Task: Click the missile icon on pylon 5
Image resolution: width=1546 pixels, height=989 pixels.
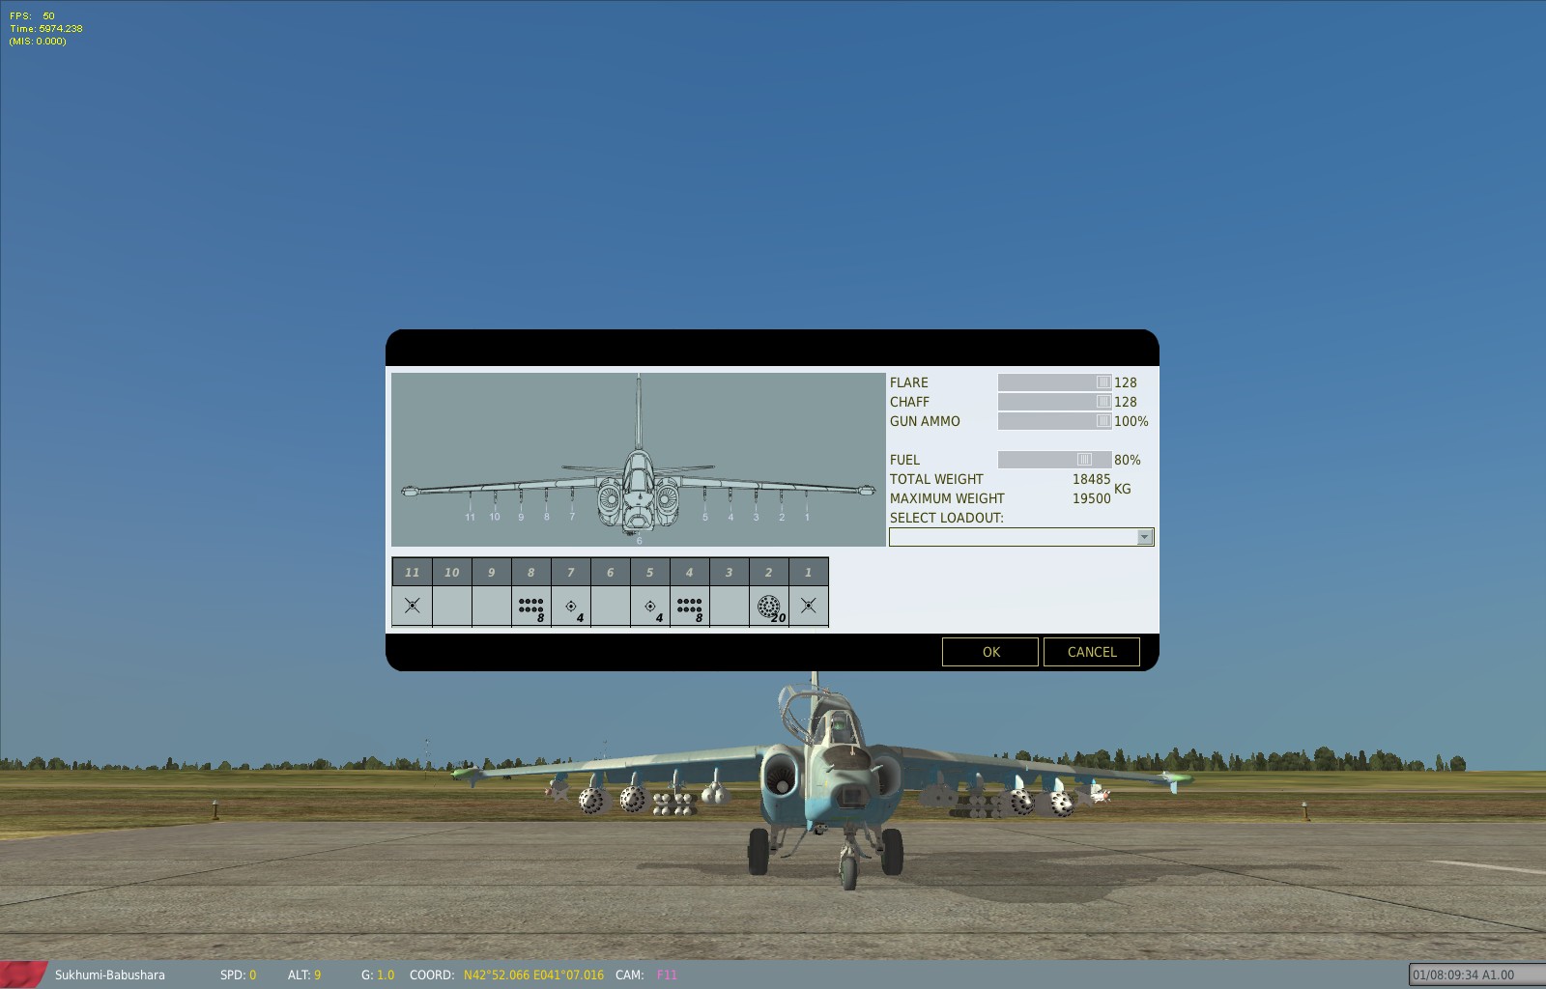Action: [x=651, y=608]
